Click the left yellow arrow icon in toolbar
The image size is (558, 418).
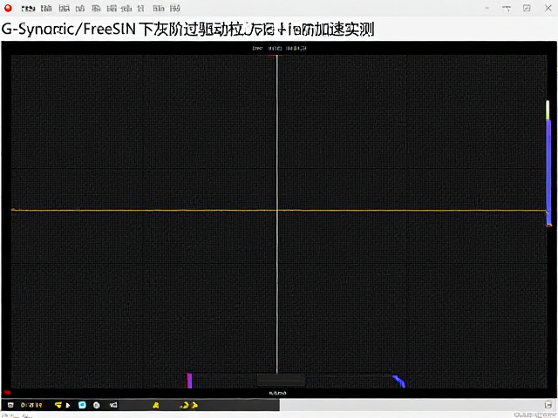coord(184,405)
